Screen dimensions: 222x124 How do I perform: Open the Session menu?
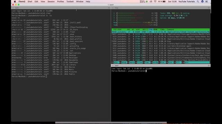pyautogui.click(x=51, y=1)
